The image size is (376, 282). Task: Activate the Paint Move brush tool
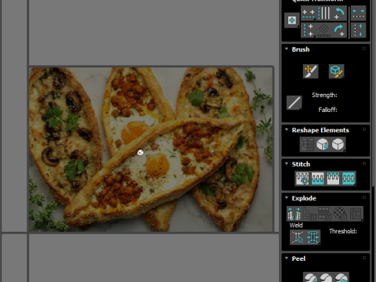[x=311, y=71]
